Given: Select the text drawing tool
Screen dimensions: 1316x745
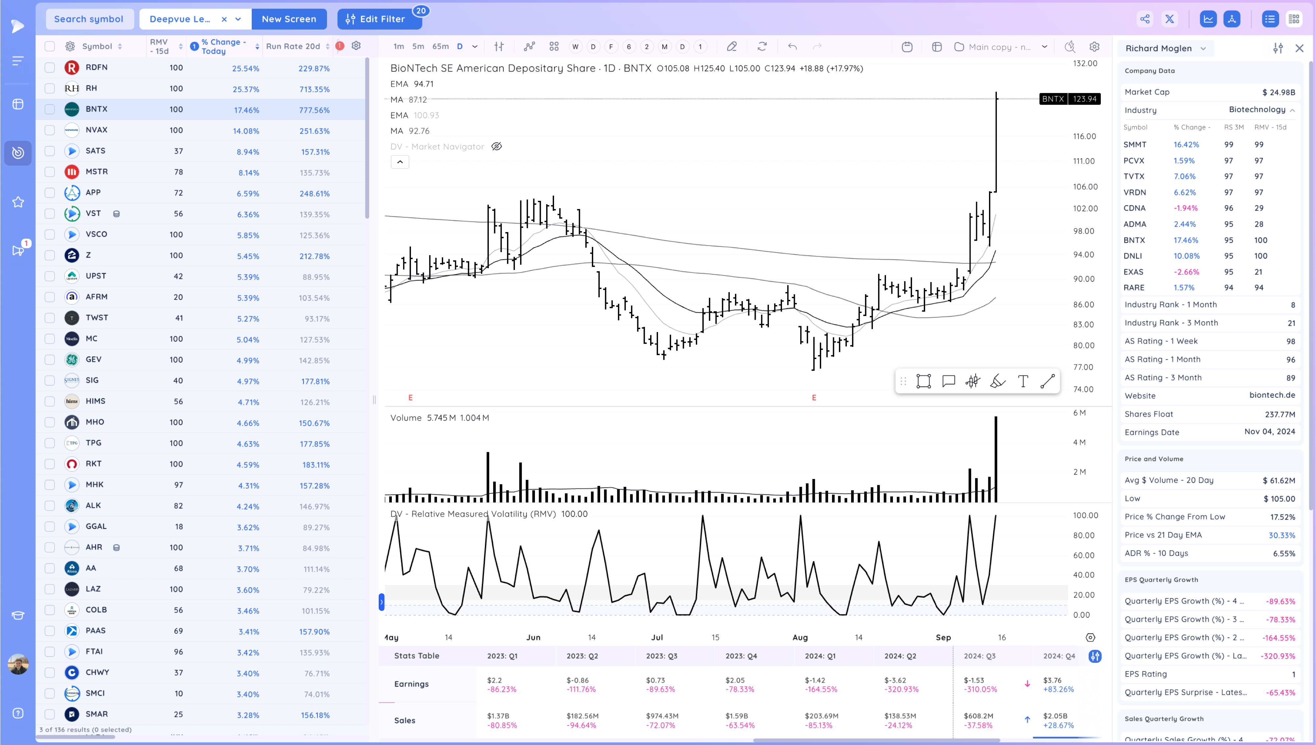Looking at the screenshot, I should [x=1023, y=381].
